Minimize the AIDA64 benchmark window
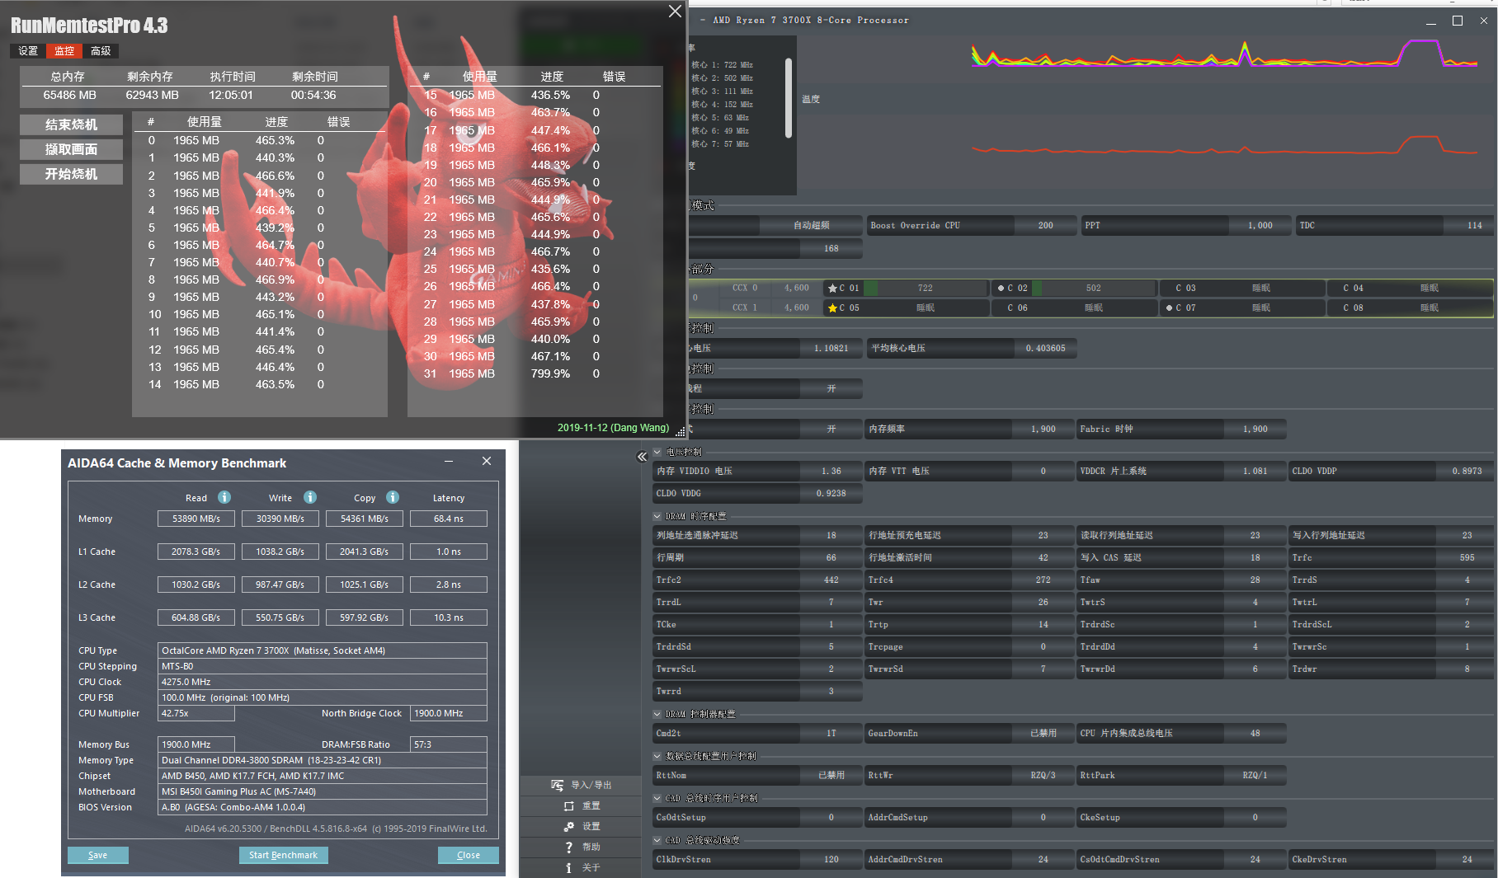Image resolution: width=1498 pixels, height=878 pixels. [449, 462]
